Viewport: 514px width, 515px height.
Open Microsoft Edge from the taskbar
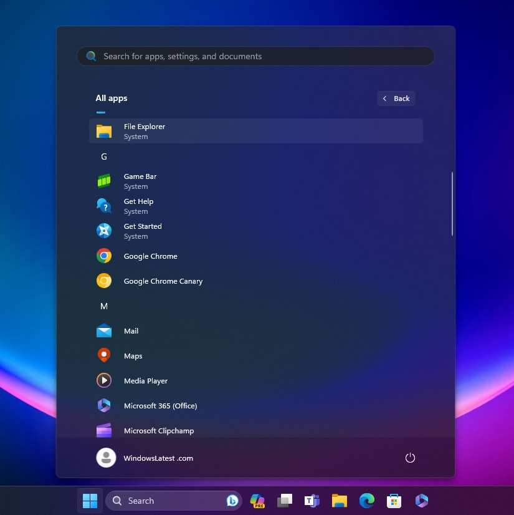click(367, 501)
